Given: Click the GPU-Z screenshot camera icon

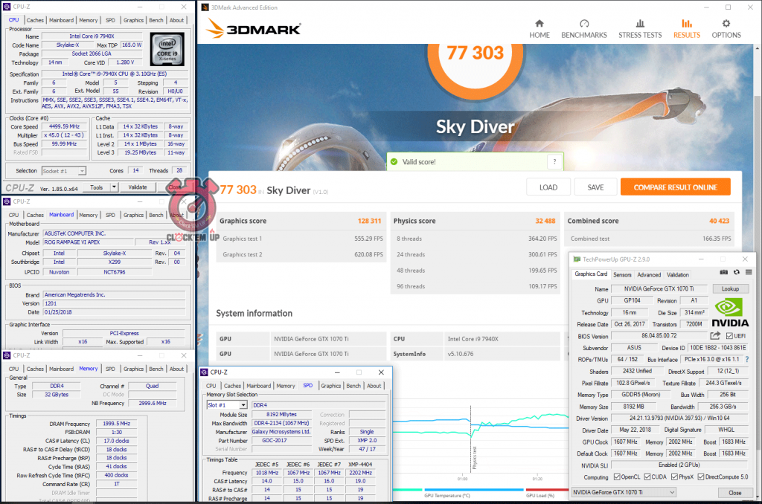Looking at the screenshot, I should [724, 274].
